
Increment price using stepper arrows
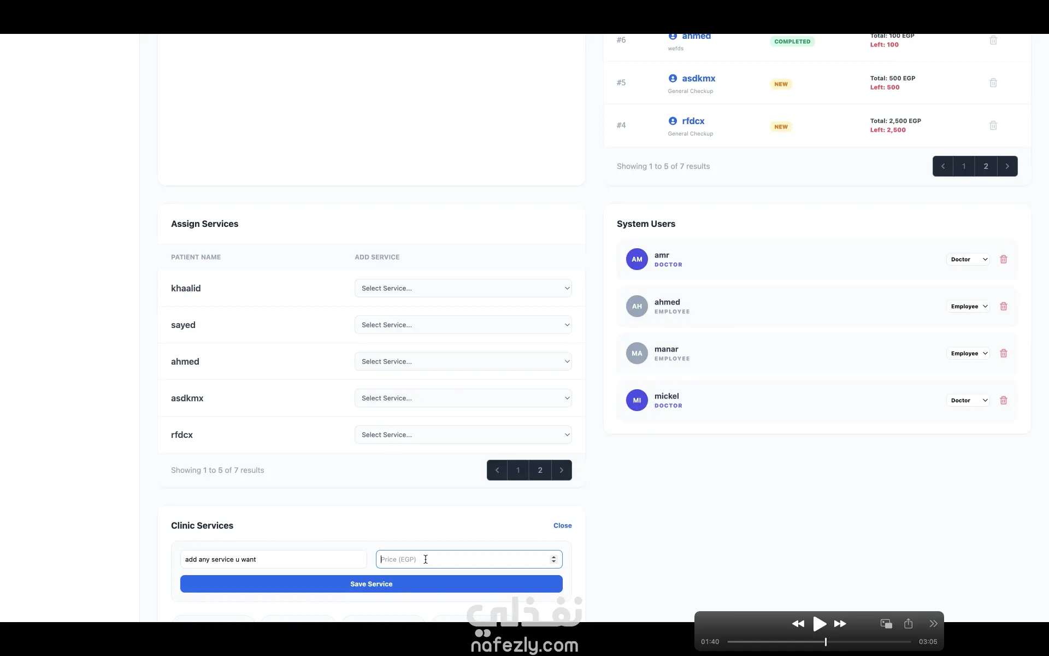coord(553,557)
